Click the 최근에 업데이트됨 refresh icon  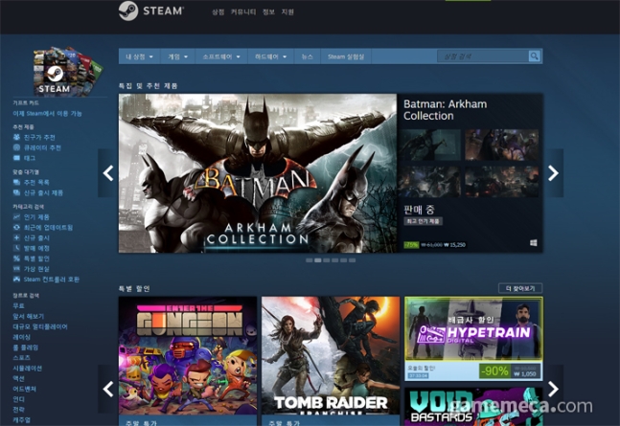click(16, 227)
